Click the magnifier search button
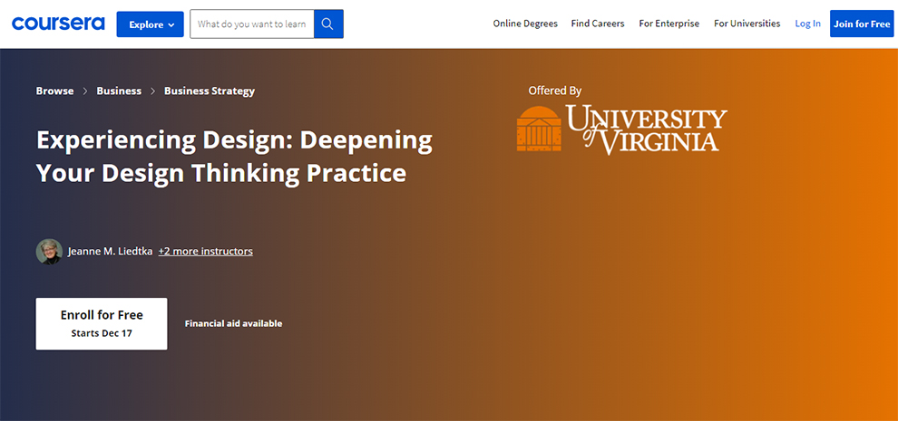898x421 pixels. pyautogui.click(x=328, y=24)
